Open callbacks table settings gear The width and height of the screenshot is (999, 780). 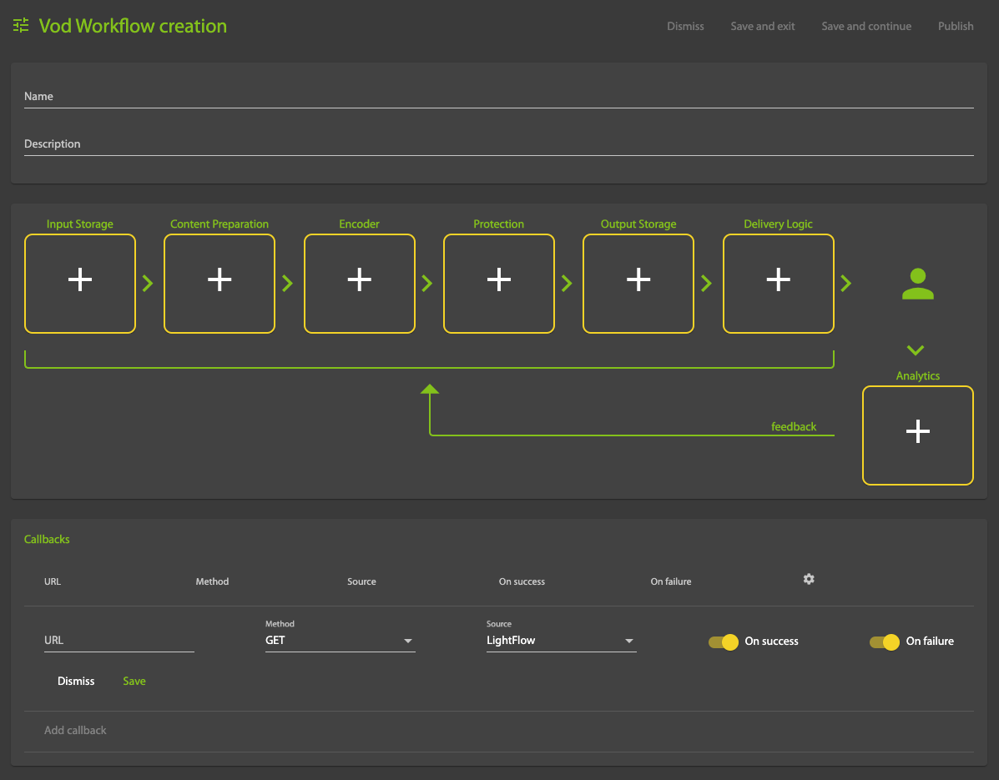pyautogui.click(x=809, y=579)
